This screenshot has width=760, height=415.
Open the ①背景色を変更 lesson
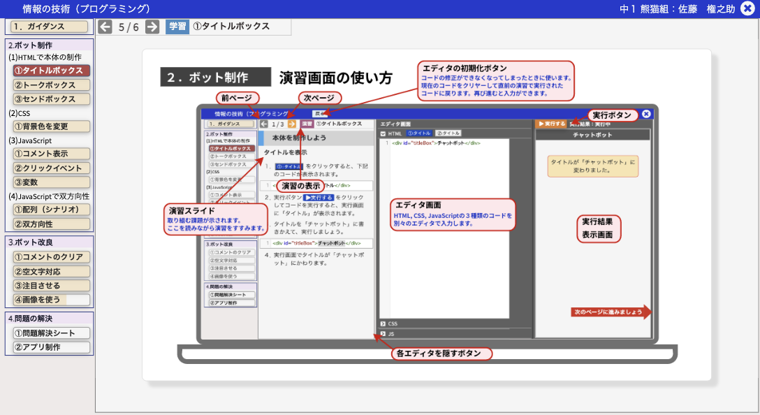52,126
